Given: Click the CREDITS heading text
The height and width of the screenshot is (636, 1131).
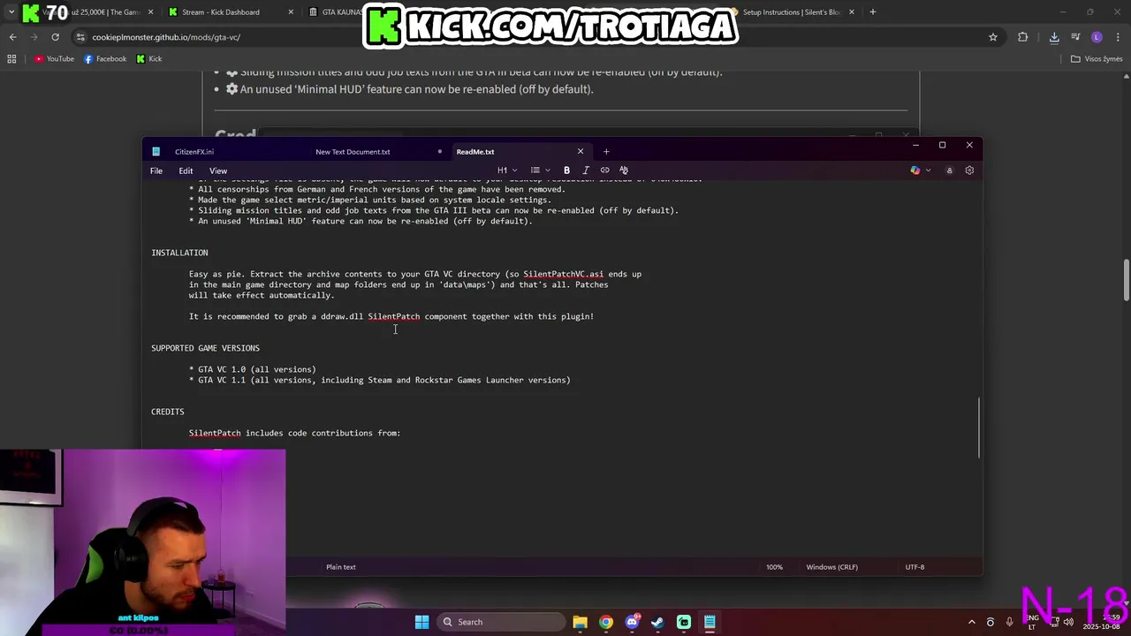Looking at the screenshot, I should click(167, 412).
